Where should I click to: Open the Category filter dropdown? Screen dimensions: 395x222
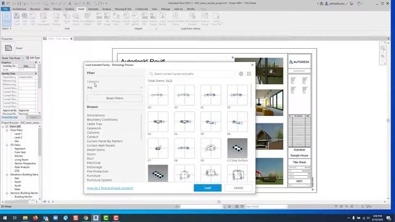[115, 88]
